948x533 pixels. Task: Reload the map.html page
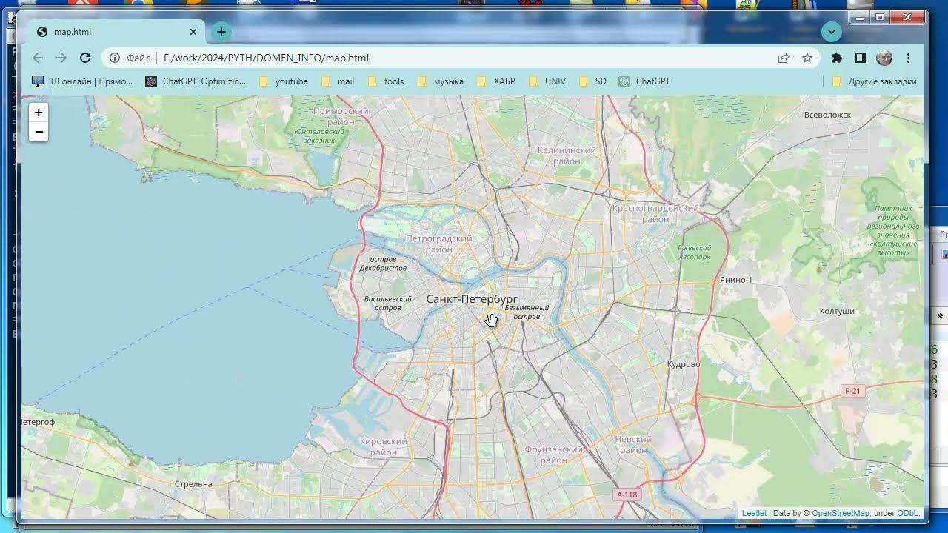tap(85, 58)
